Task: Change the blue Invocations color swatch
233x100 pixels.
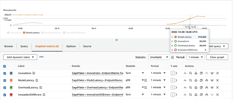Action: click(11, 73)
